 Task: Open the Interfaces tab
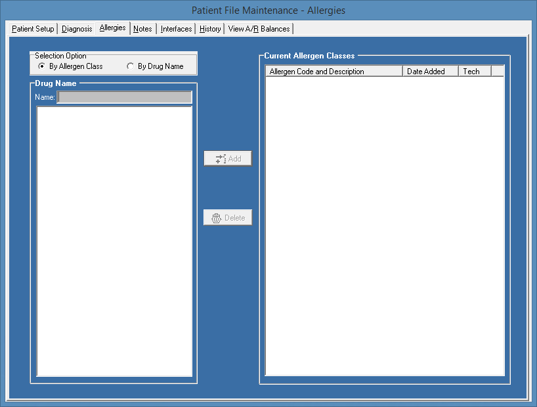point(176,29)
